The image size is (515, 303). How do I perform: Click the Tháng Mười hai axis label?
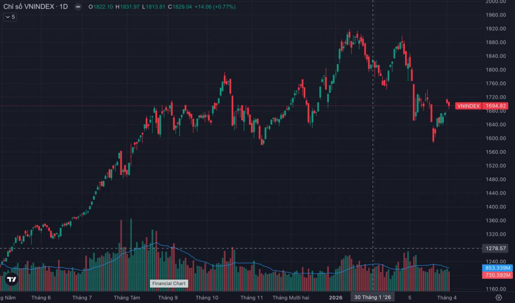[x=291, y=297]
